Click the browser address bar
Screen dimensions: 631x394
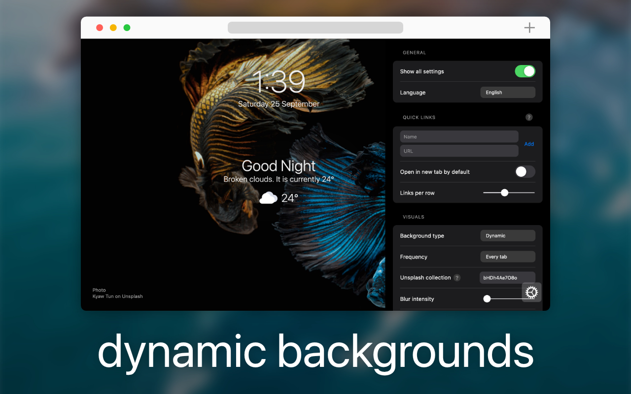click(x=315, y=28)
